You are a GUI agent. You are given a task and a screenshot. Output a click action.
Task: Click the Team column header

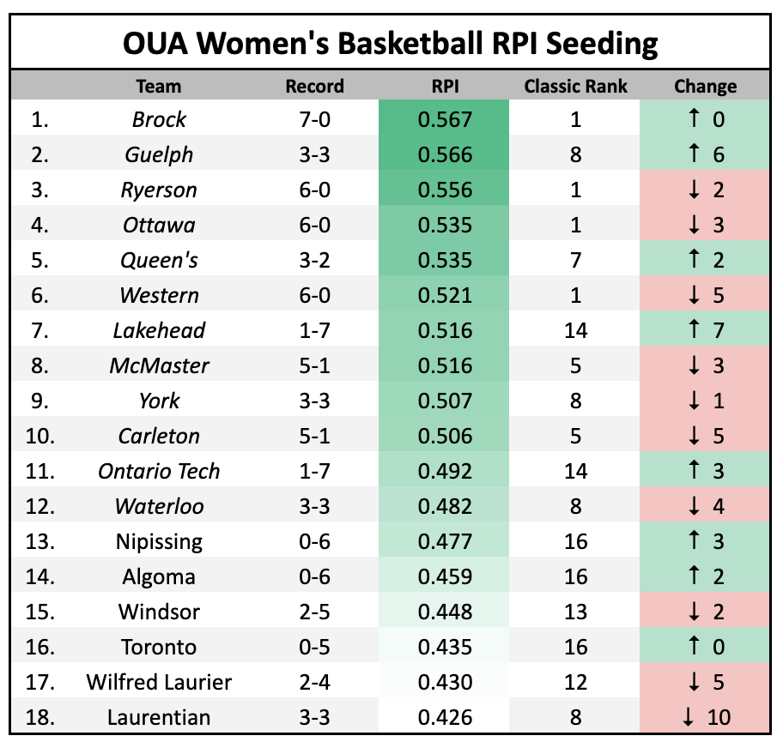tap(159, 86)
